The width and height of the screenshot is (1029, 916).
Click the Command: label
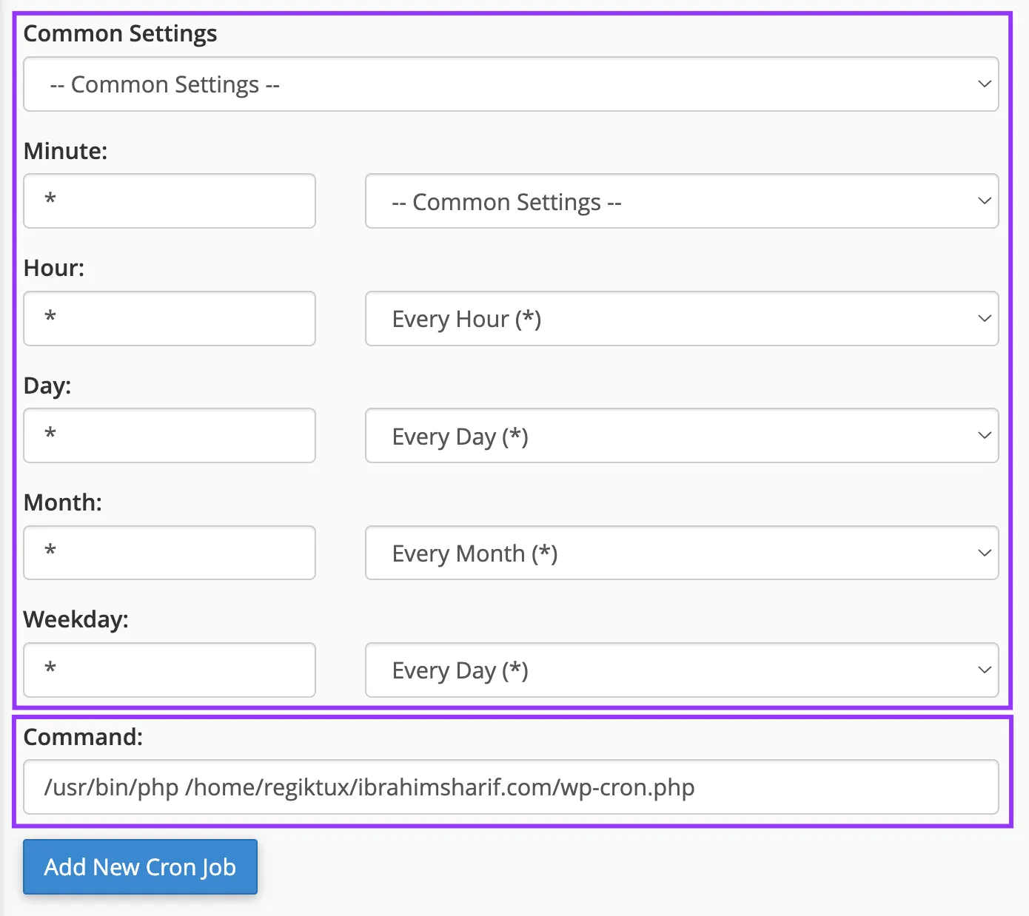click(x=83, y=737)
